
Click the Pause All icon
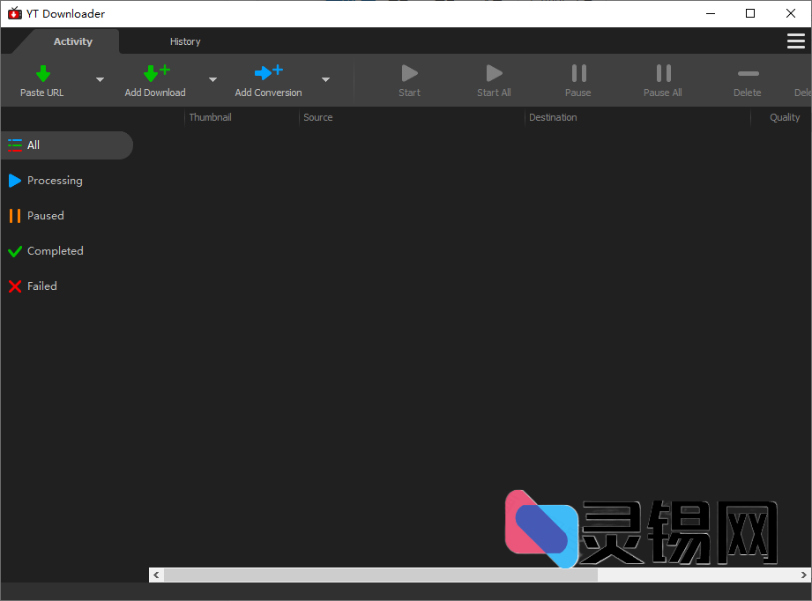tap(662, 73)
